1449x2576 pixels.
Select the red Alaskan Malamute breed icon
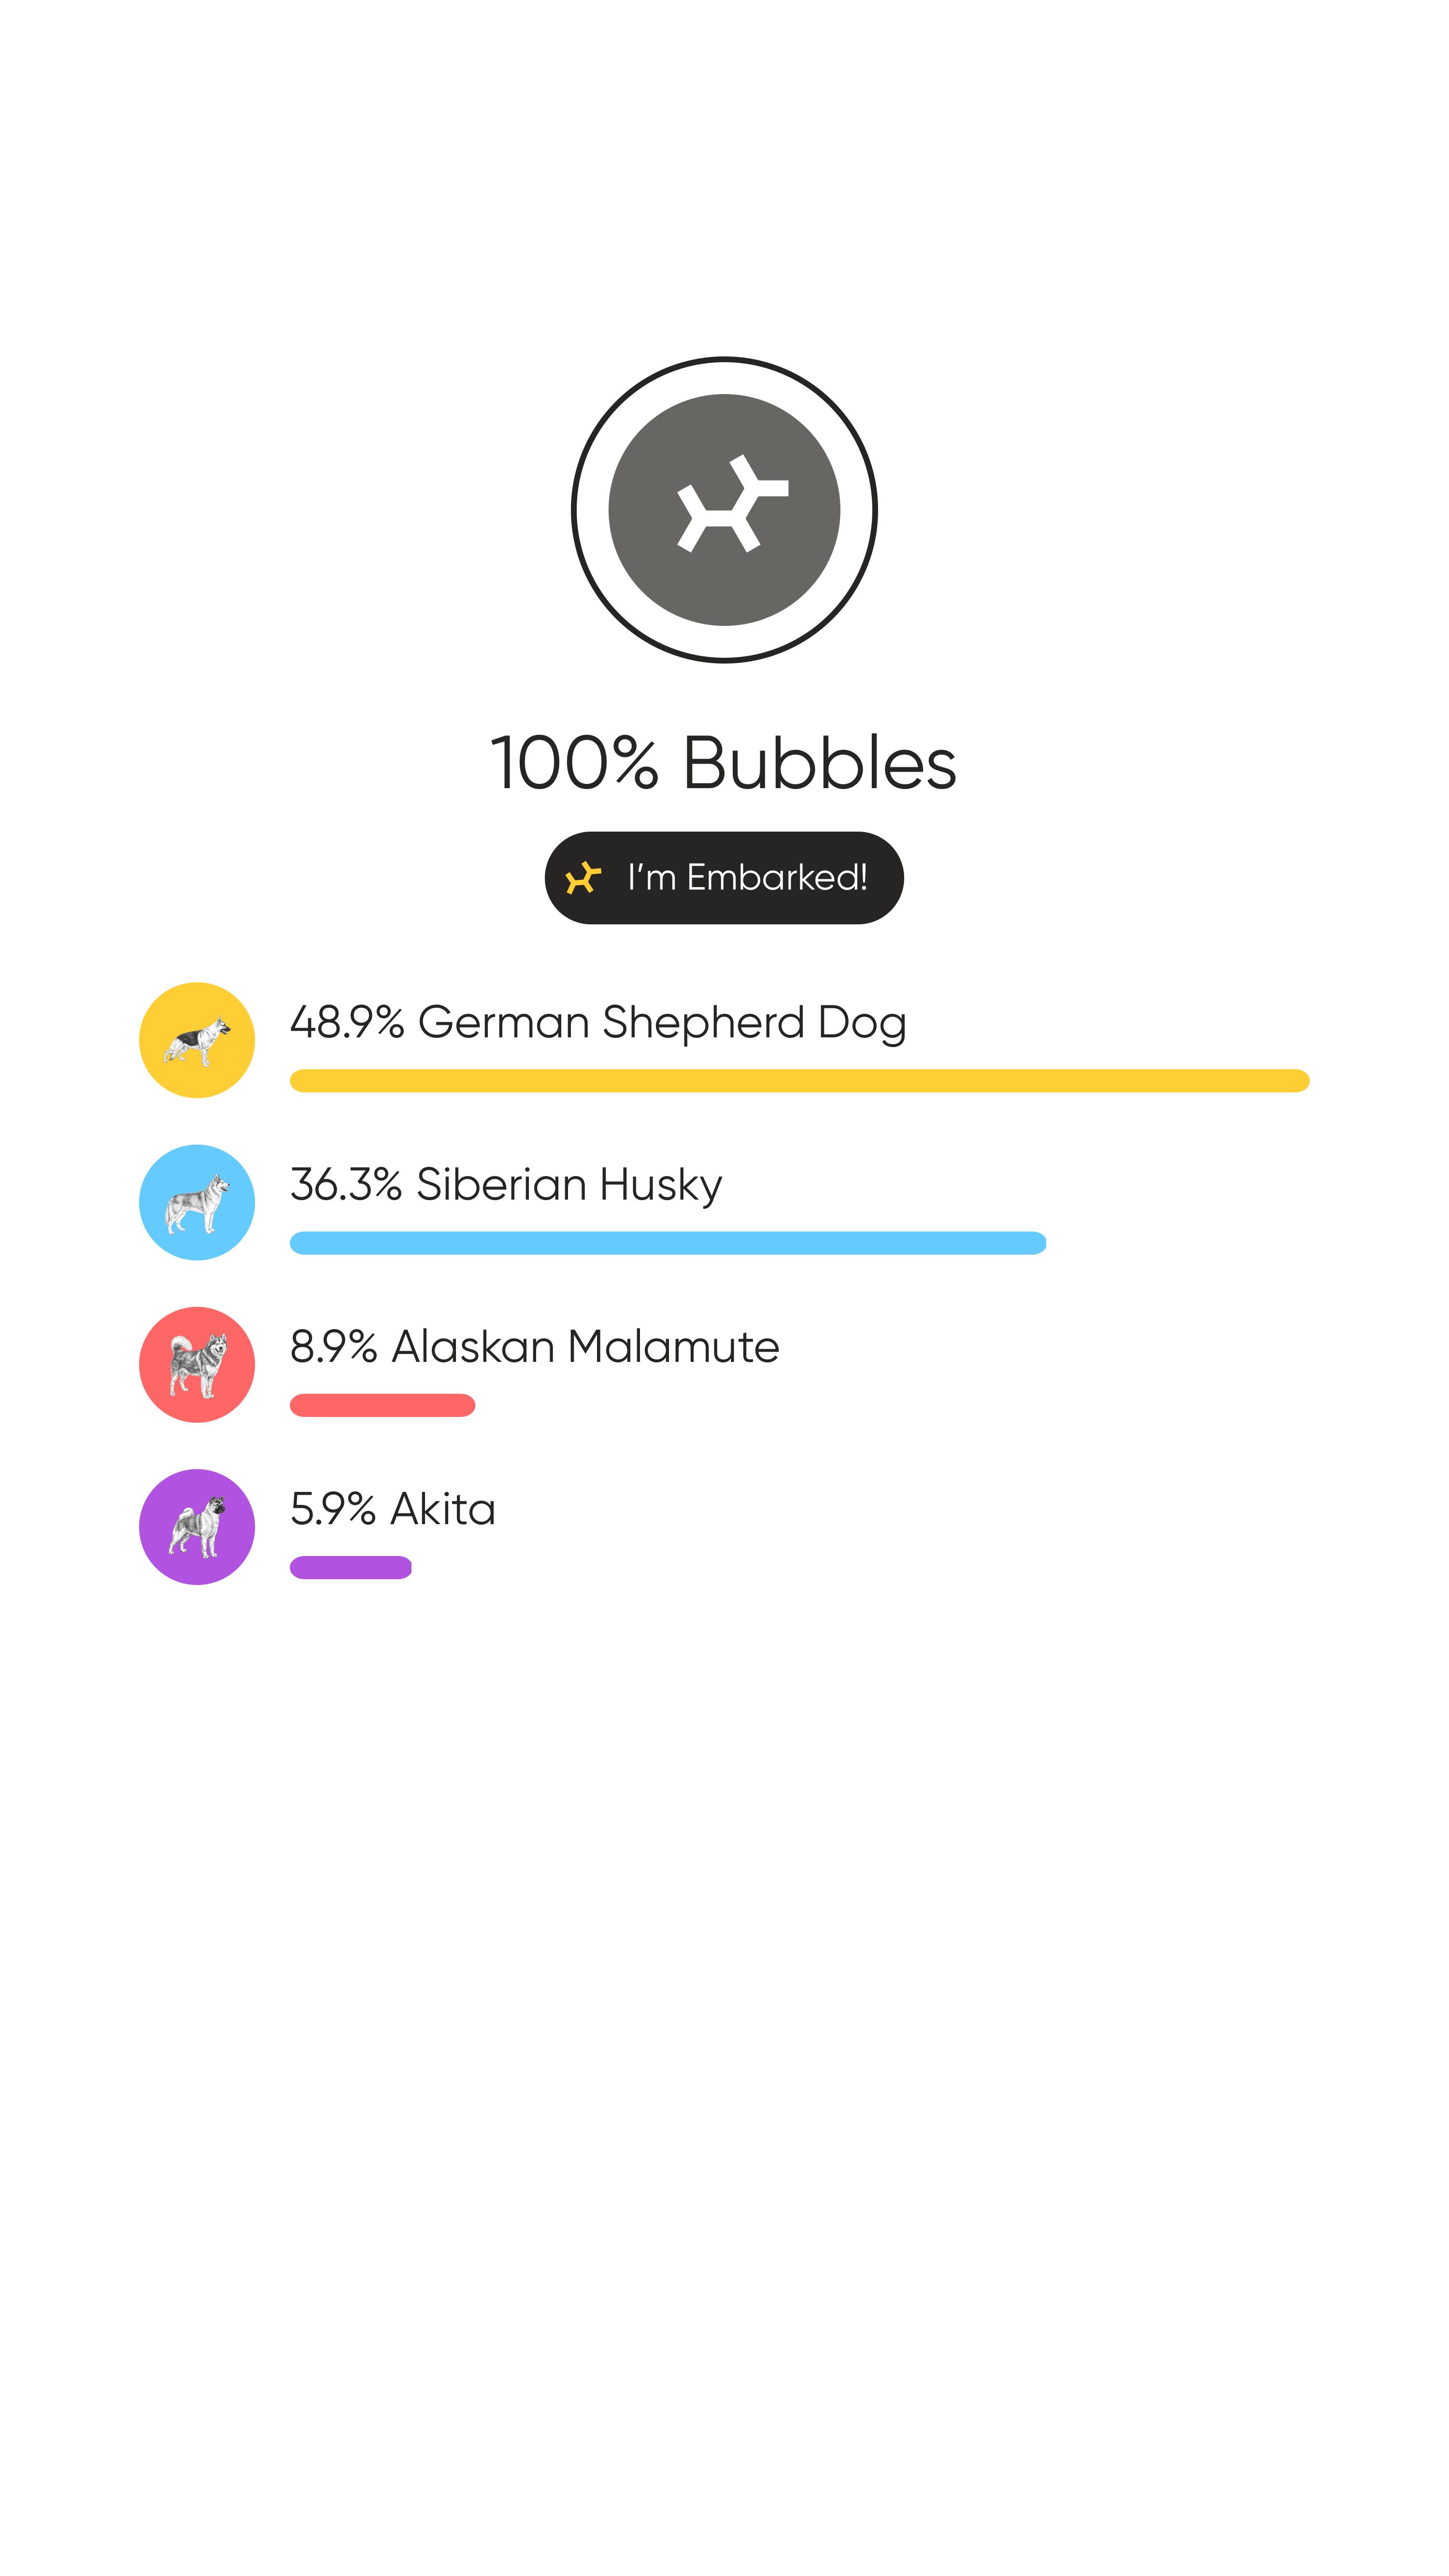pos(197,1364)
